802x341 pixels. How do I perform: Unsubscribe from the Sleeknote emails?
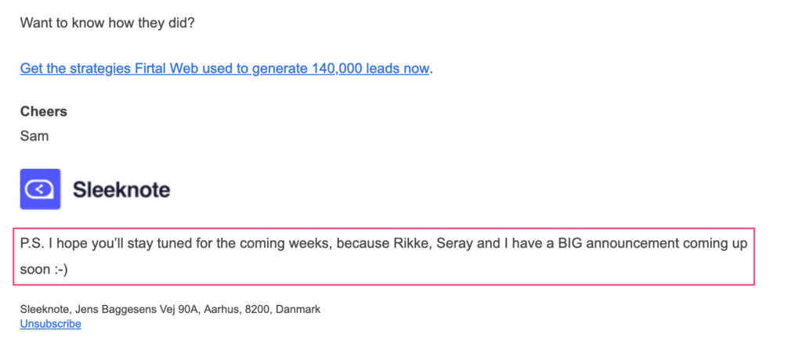coord(51,324)
